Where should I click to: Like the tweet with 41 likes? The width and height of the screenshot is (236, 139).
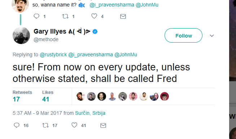click(x=74, y=125)
